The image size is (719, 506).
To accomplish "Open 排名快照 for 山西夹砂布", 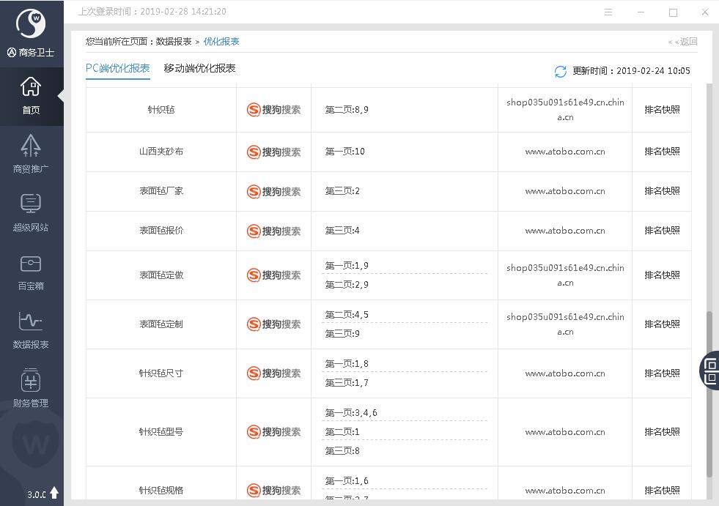I will pyautogui.click(x=662, y=152).
